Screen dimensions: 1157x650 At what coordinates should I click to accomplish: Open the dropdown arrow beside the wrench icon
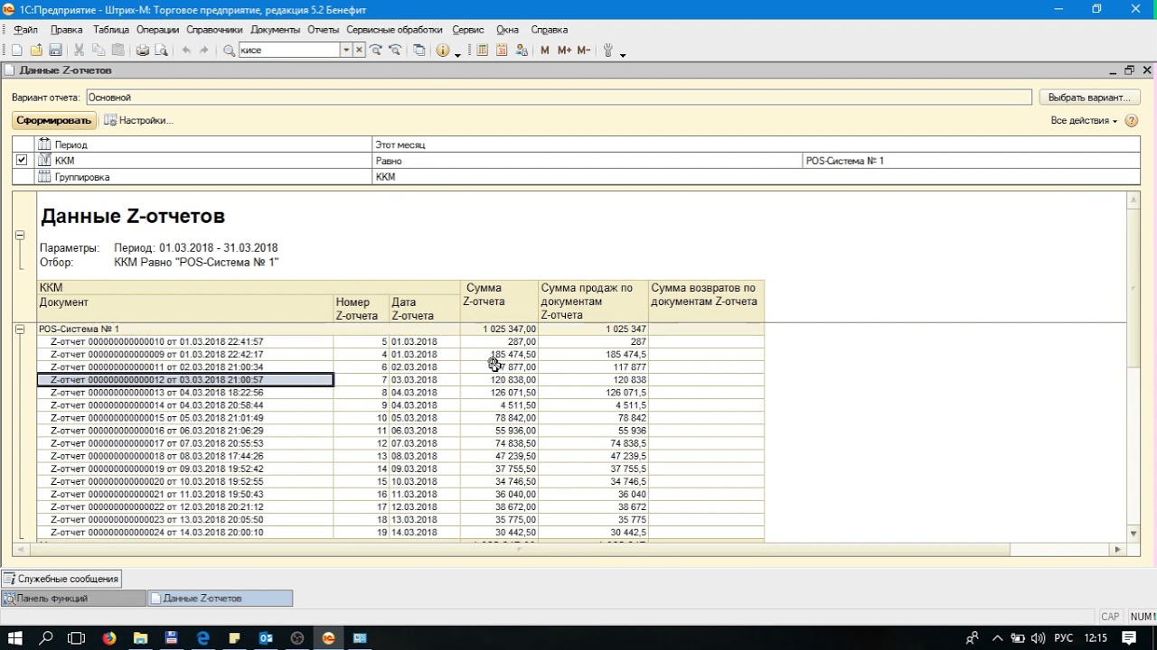[x=623, y=54]
